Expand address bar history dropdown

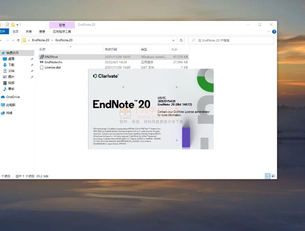tap(173, 40)
